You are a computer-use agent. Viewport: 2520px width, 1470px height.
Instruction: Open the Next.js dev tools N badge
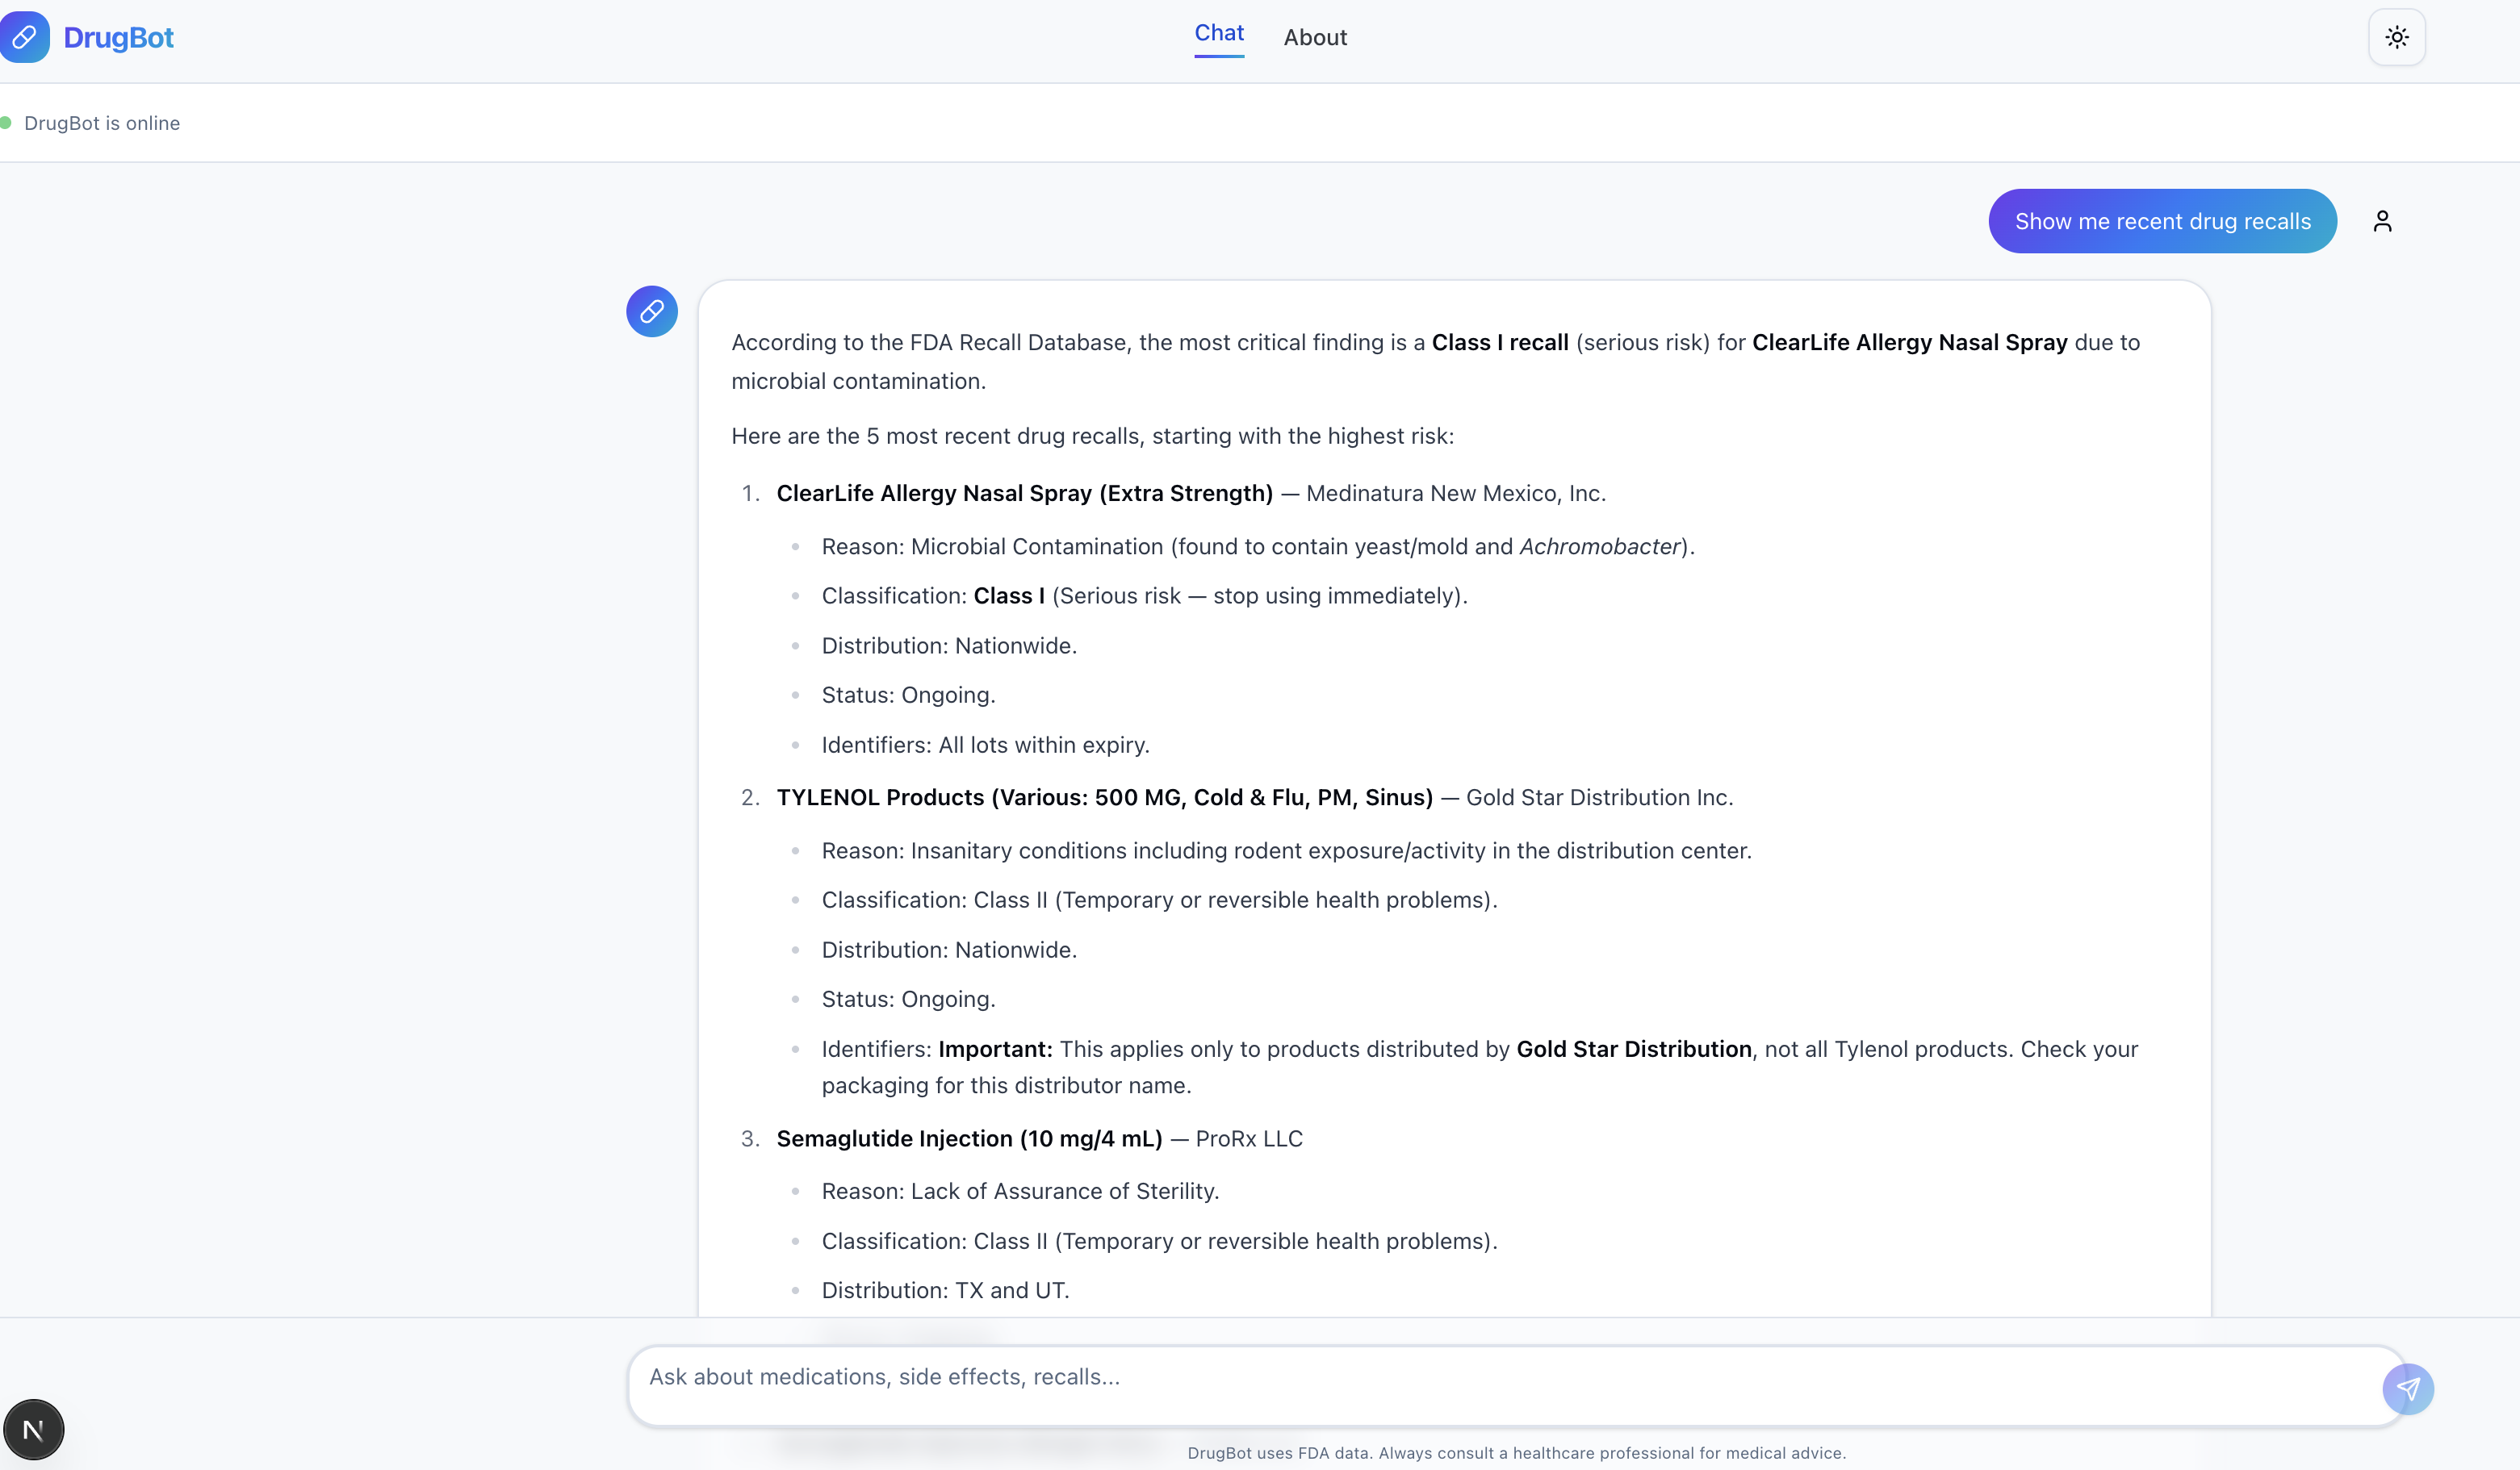pos(33,1429)
